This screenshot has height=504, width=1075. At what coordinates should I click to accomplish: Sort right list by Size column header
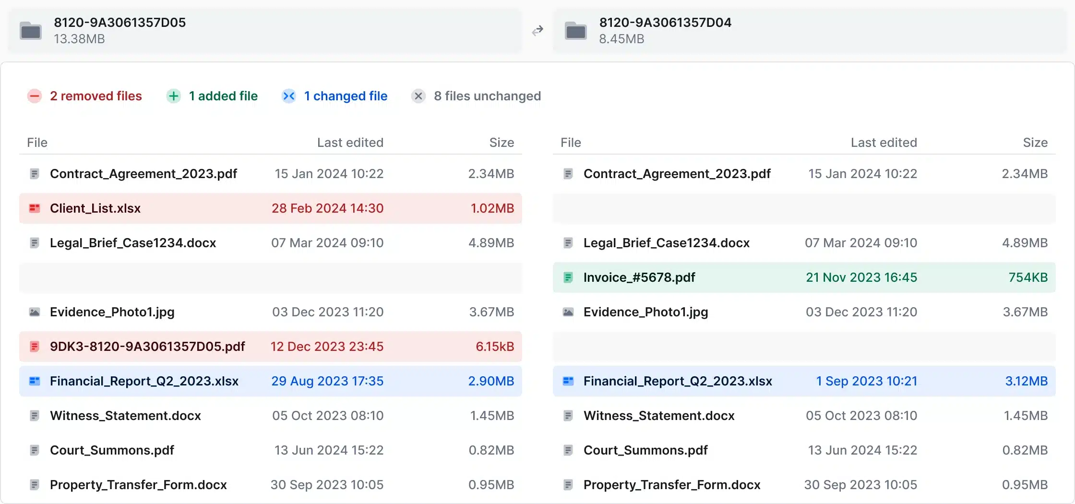[1035, 143]
